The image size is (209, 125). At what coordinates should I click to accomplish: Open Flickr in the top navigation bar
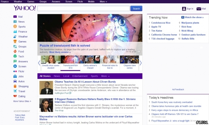pyautogui.click(x=80, y=2)
